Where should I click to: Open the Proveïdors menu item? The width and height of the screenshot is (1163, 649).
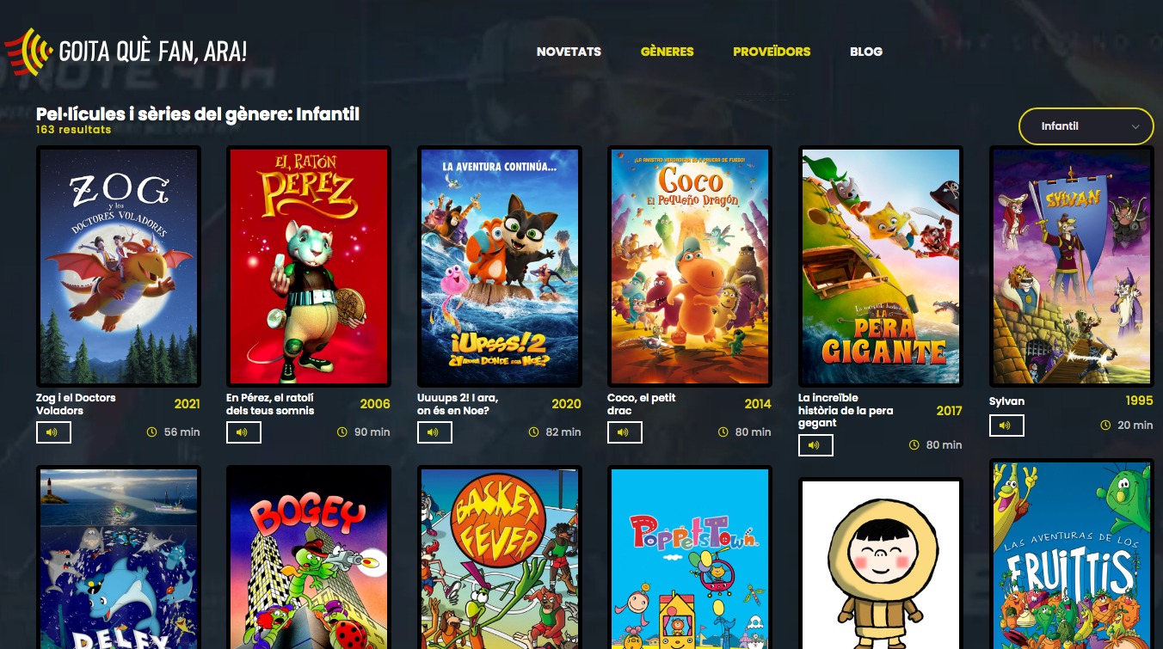(x=772, y=52)
